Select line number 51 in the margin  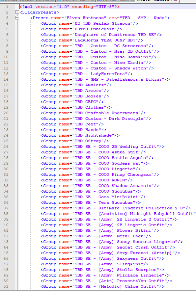[x=6, y=286]
